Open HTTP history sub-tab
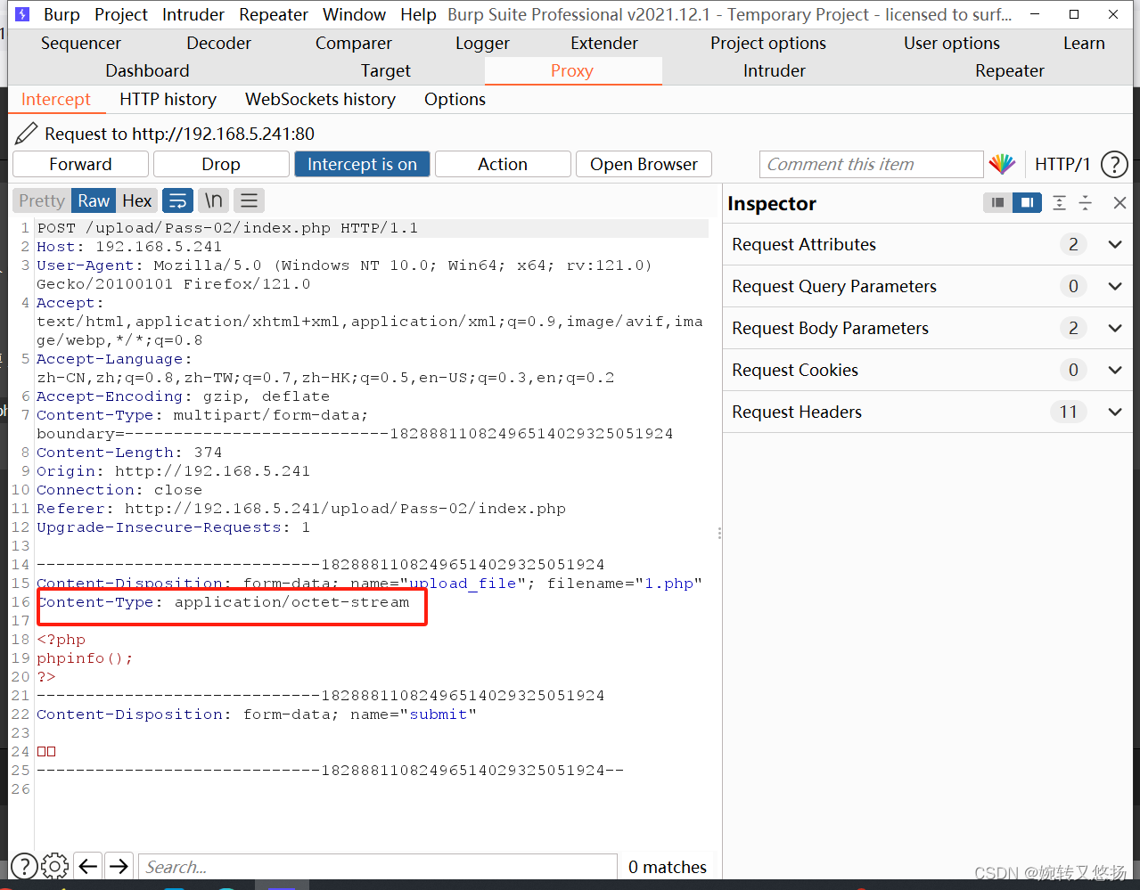The width and height of the screenshot is (1140, 890). point(168,99)
